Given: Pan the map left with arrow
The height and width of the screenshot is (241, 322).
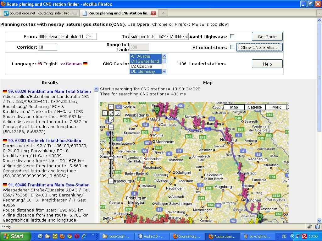Looking at the screenshot, I should (105, 113).
